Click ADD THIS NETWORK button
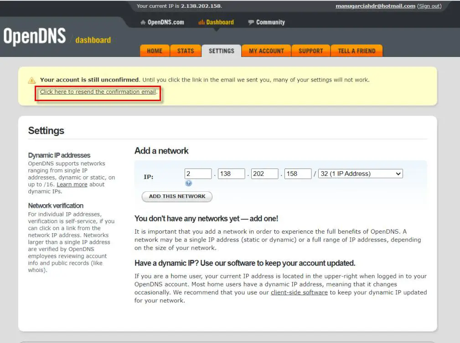Viewport: 460px width, 343px height. coord(177,196)
